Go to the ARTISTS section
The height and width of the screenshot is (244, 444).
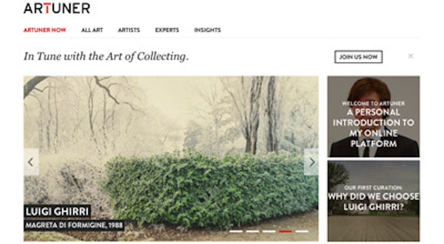coord(129,30)
